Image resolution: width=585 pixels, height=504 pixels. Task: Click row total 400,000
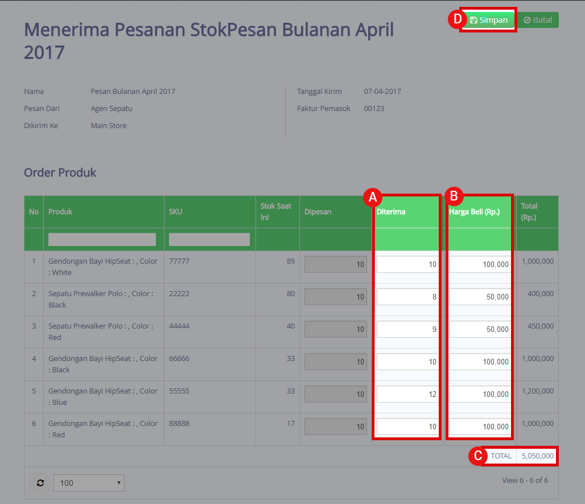(541, 293)
